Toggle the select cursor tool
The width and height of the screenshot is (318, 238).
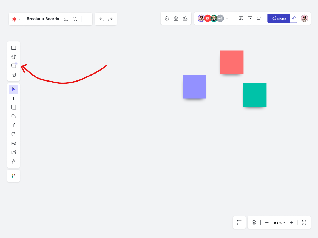tap(13, 89)
